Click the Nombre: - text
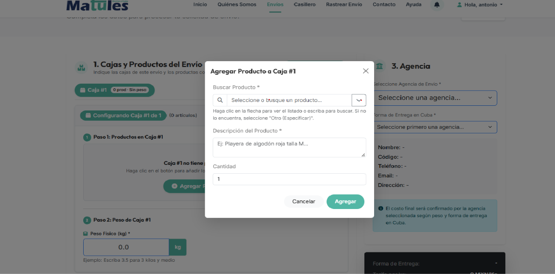 [391, 147]
